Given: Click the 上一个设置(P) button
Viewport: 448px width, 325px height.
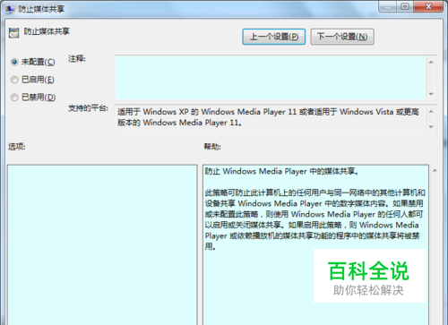Looking at the screenshot, I should (x=273, y=37).
